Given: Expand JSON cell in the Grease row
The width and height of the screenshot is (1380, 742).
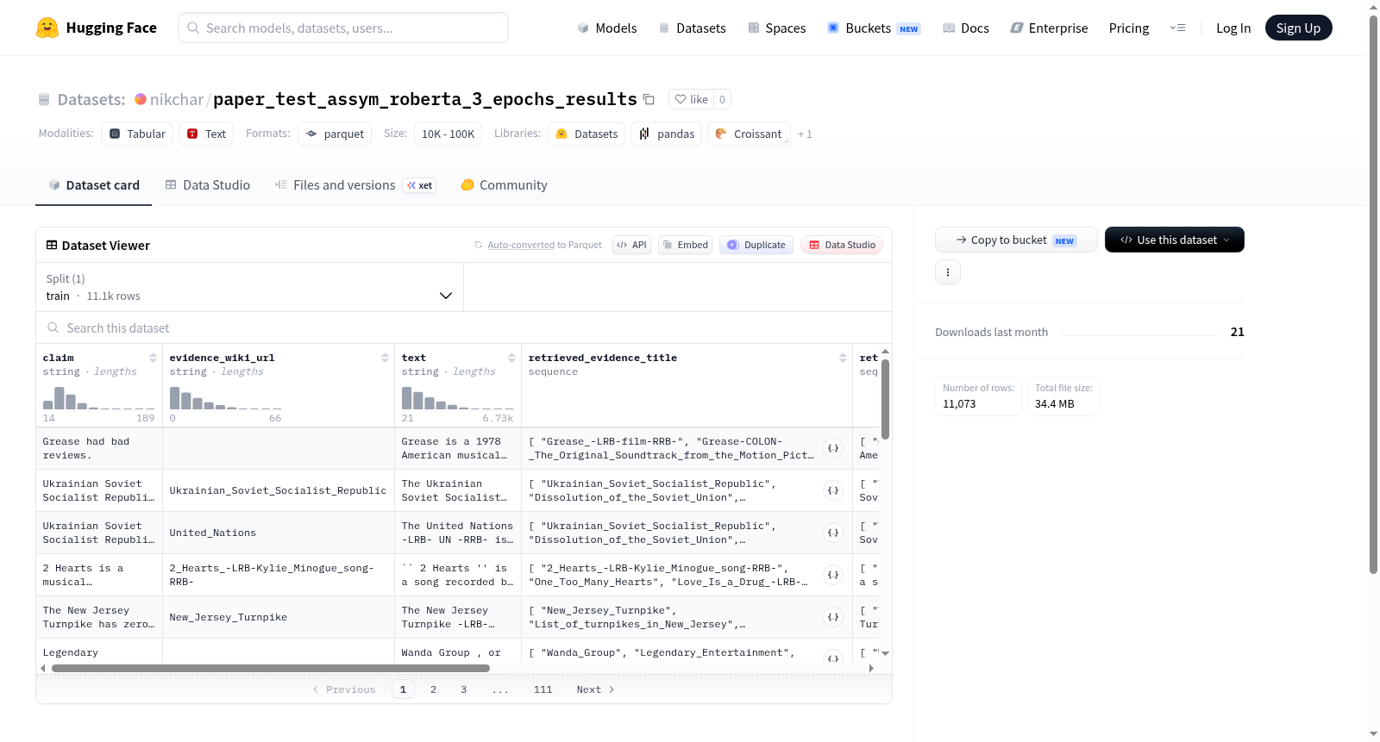Looking at the screenshot, I should tap(833, 448).
